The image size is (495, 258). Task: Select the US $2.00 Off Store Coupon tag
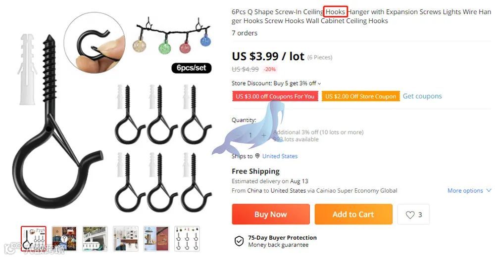[x=360, y=96]
